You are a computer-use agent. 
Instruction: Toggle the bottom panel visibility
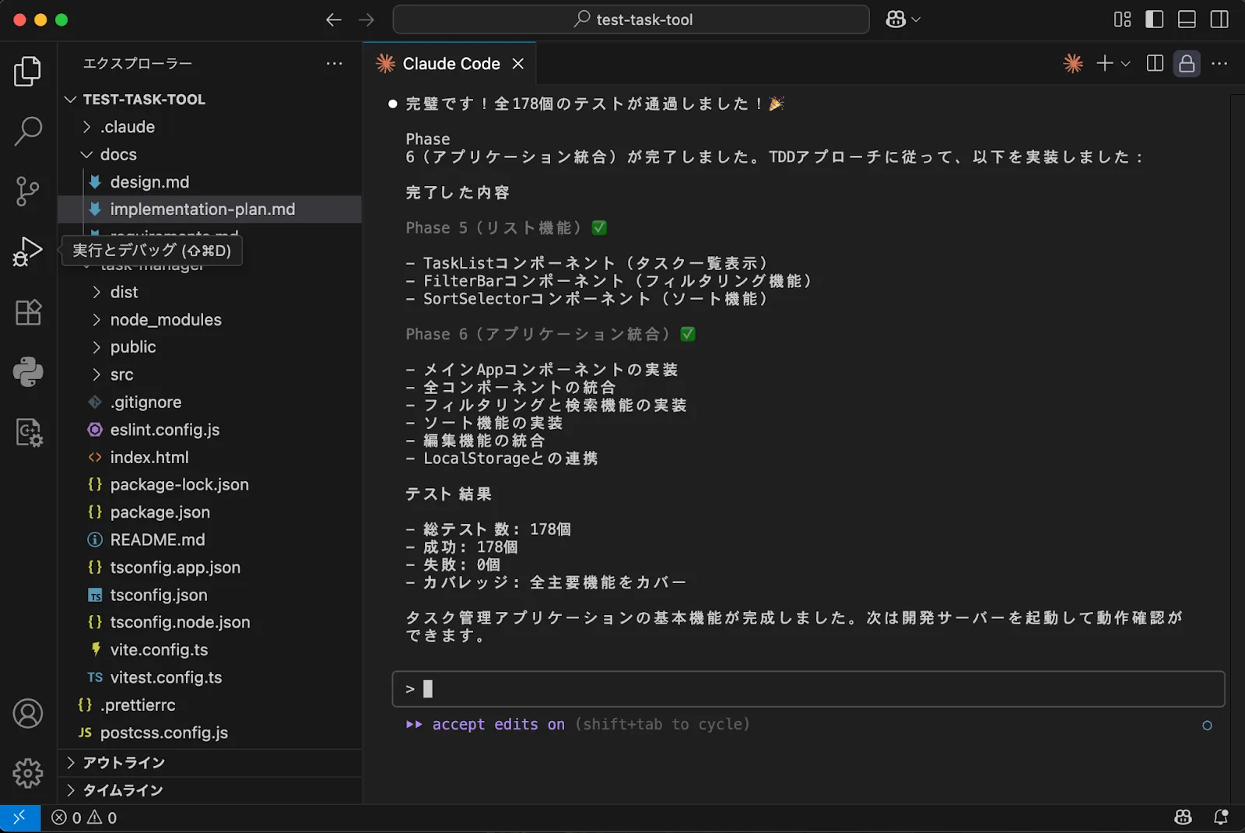tap(1187, 19)
